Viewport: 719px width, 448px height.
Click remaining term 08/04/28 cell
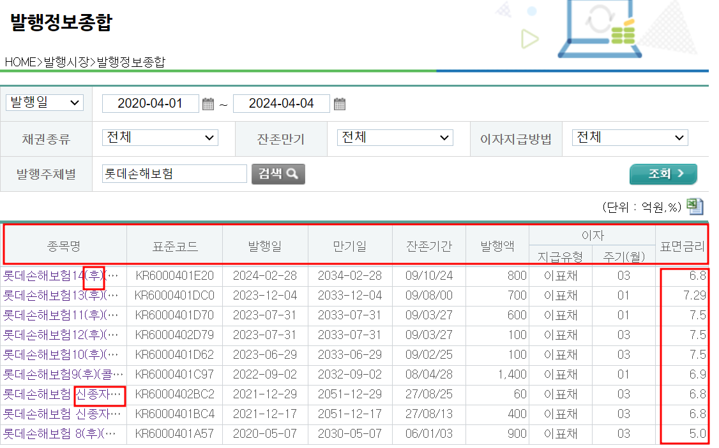coord(429,374)
